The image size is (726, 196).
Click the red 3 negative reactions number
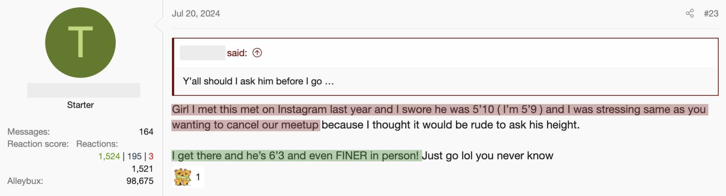[x=151, y=156]
